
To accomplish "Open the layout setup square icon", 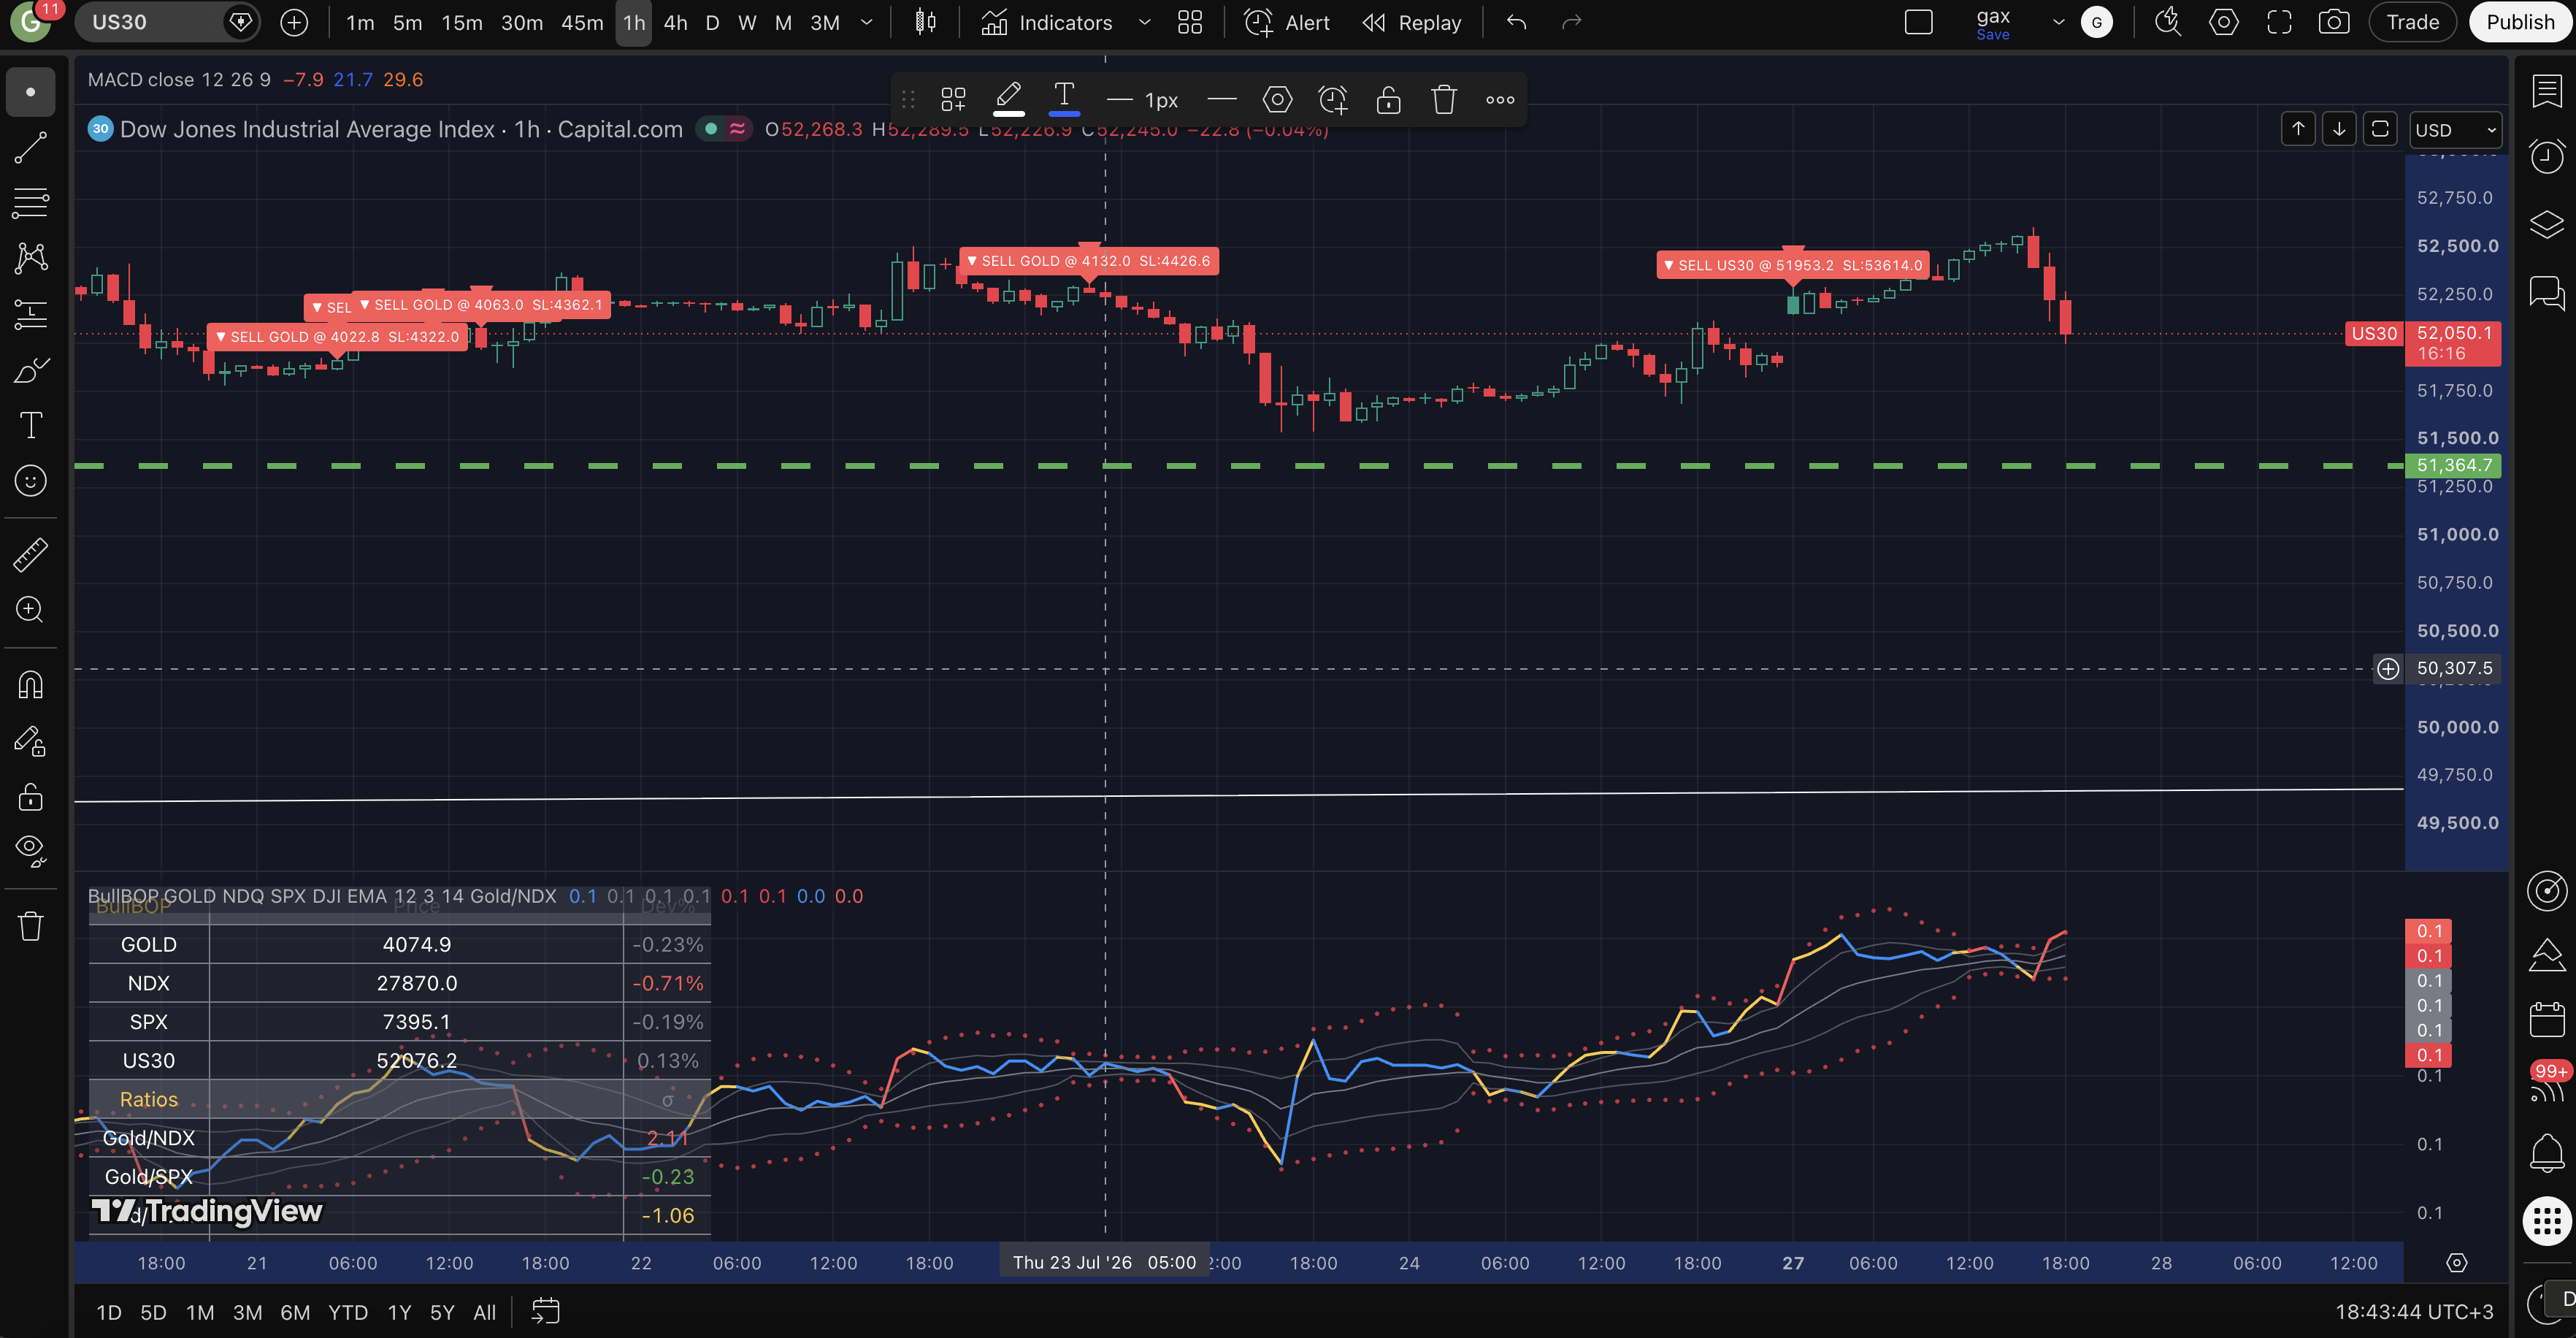I will click(1919, 22).
